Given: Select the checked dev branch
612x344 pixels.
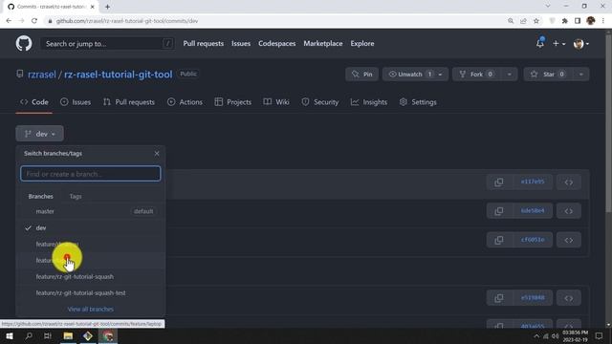Looking at the screenshot, I should pos(91,227).
